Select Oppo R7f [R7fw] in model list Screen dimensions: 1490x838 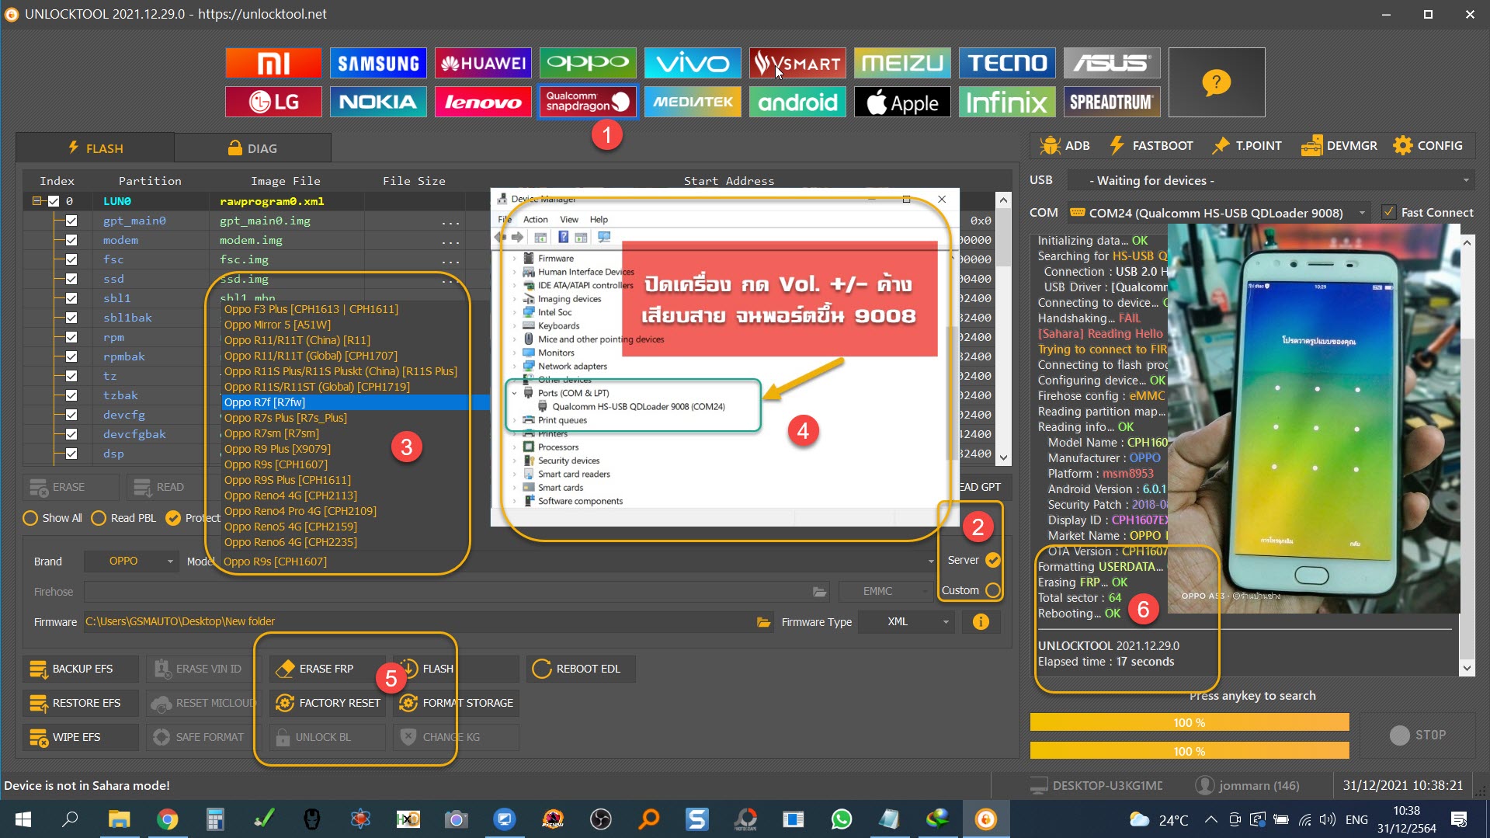click(x=356, y=402)
